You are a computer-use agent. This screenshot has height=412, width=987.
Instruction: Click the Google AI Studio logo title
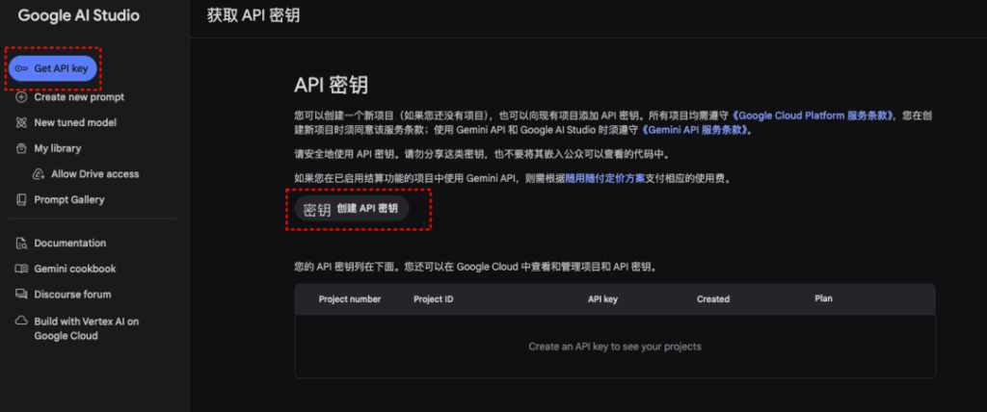(78, 15)
